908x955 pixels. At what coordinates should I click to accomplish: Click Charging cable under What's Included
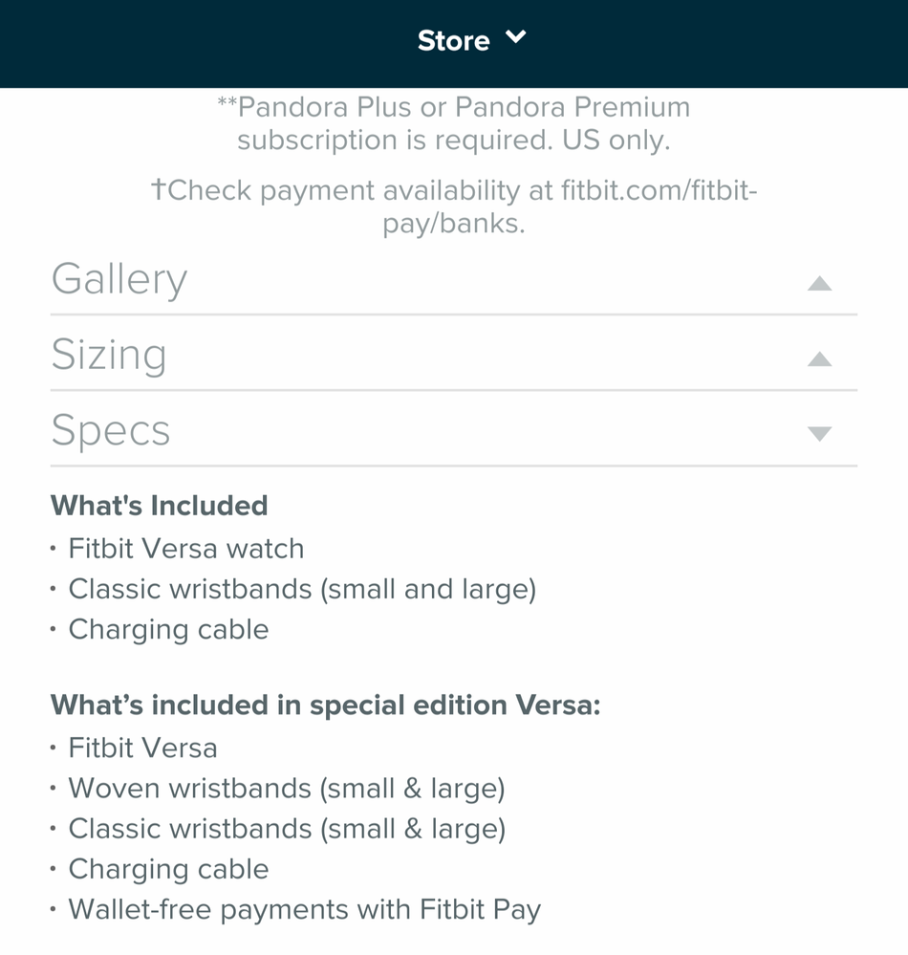pos(168,629)
